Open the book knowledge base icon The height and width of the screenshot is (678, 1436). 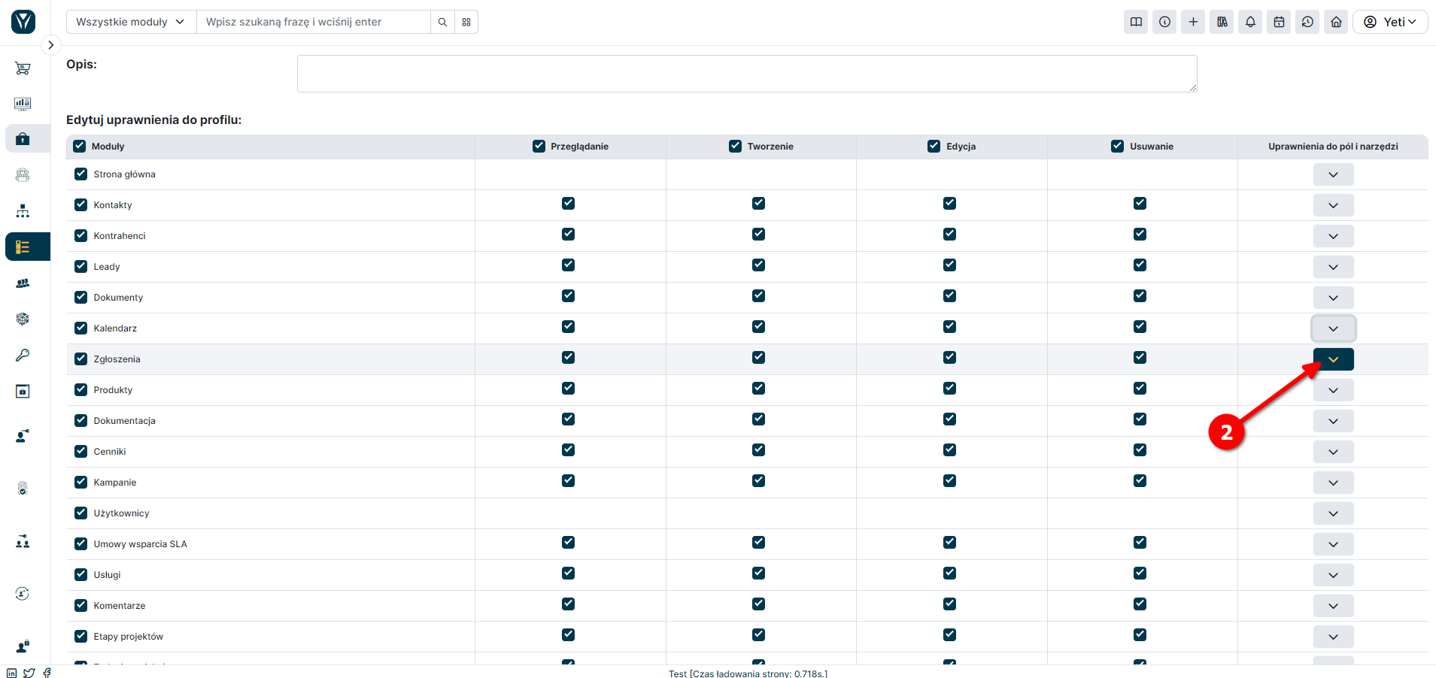pyautogui.click(x=1136, y=22)
